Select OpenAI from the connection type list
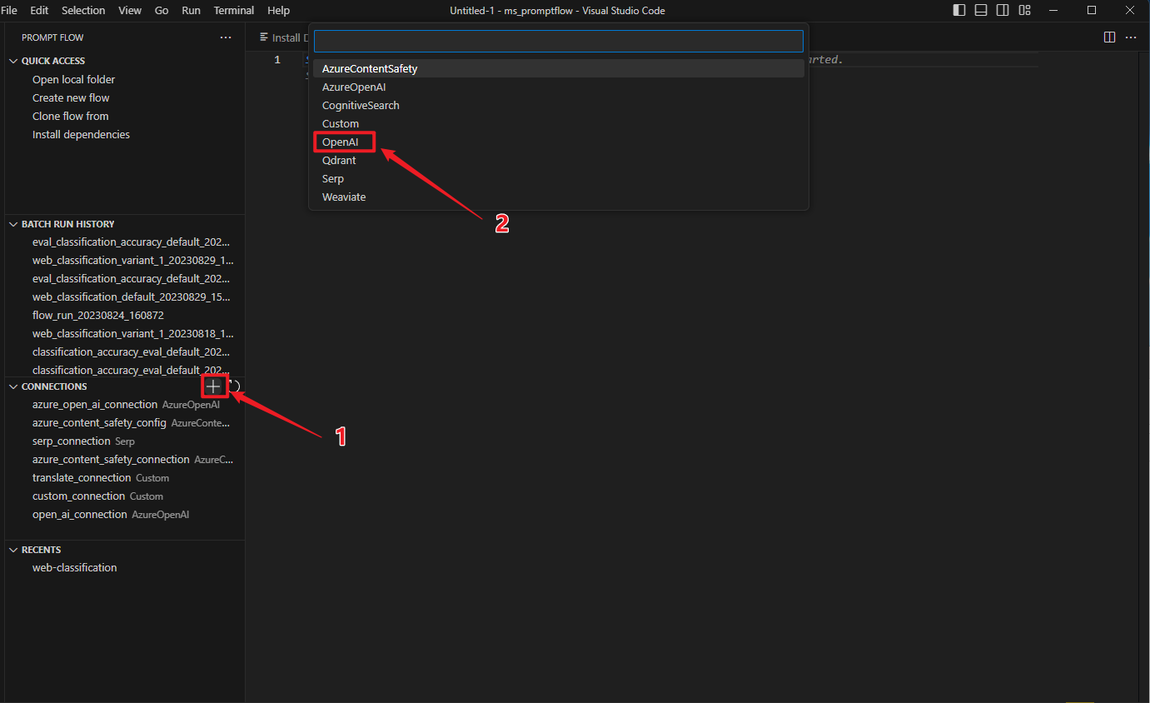Screen dimensions: 1150x703 [x=341, y=142]
